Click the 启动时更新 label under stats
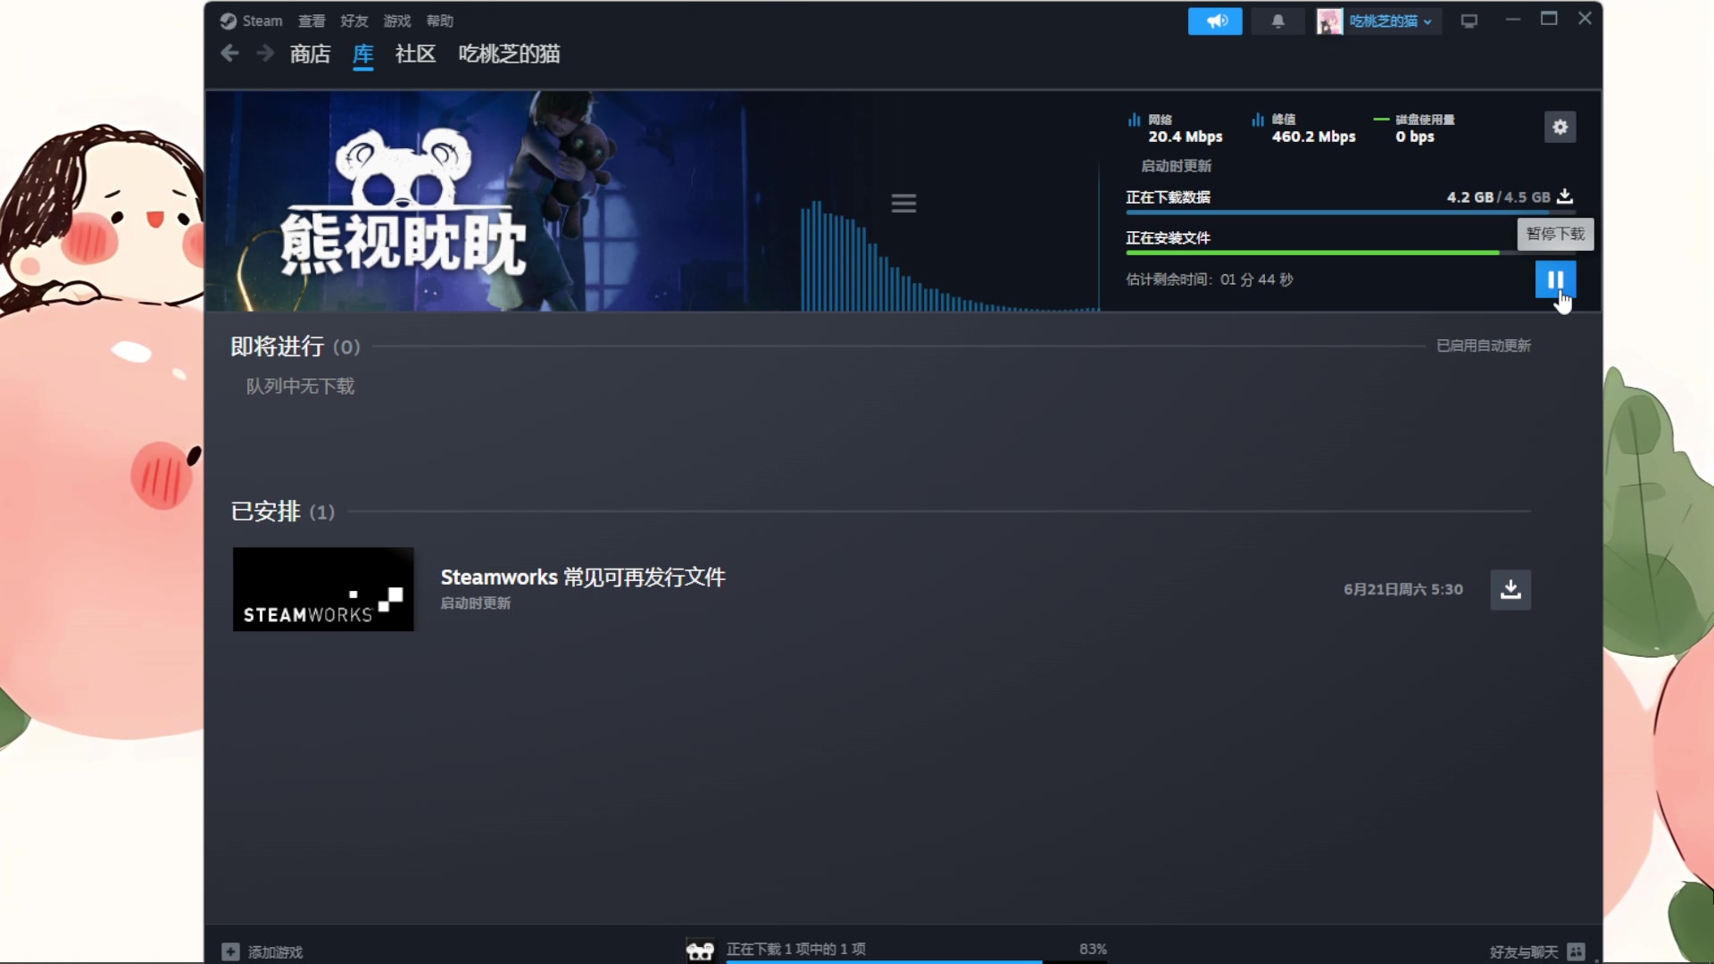Screen dimensions: 1714x964 tap(1176, 166)
